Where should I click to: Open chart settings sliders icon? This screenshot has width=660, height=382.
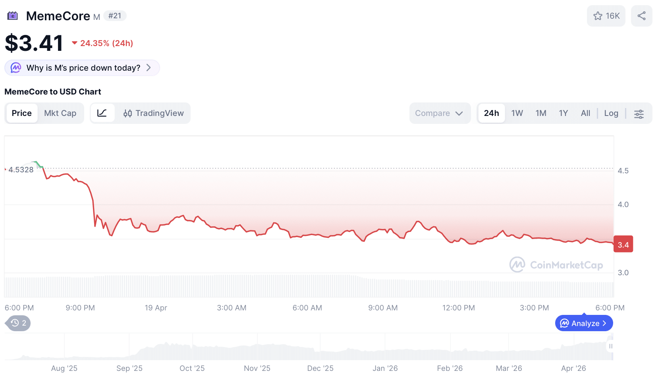(x=639, y=114)
